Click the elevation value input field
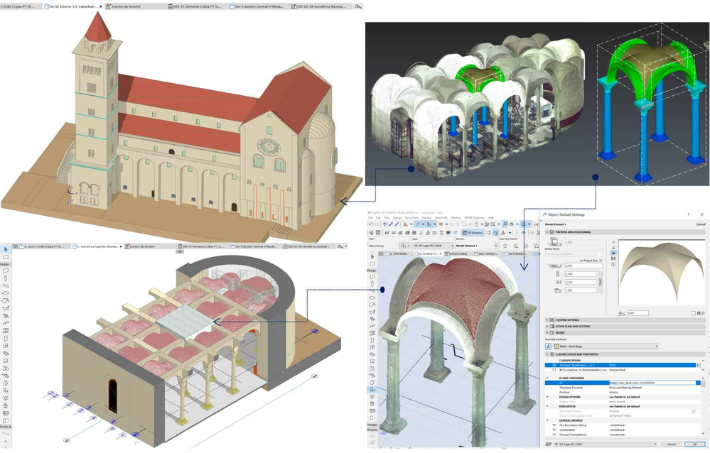The width and height of the screenshot is (710, 453). tap(583, 266)
